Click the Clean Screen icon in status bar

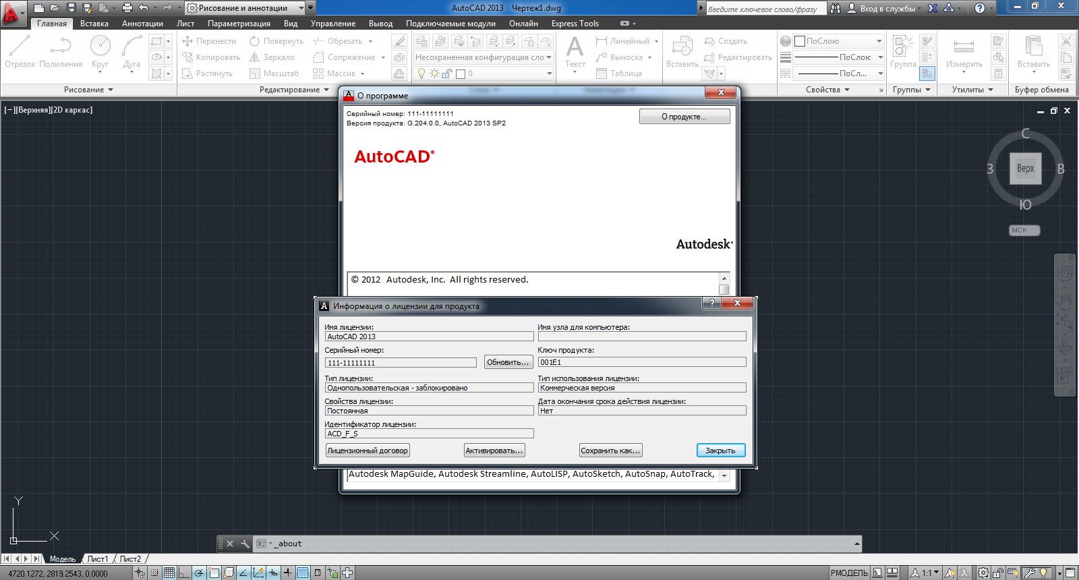tap(1070, 573)
